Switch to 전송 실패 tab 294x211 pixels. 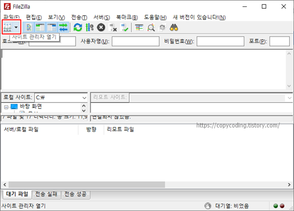[x=46, y=194]
